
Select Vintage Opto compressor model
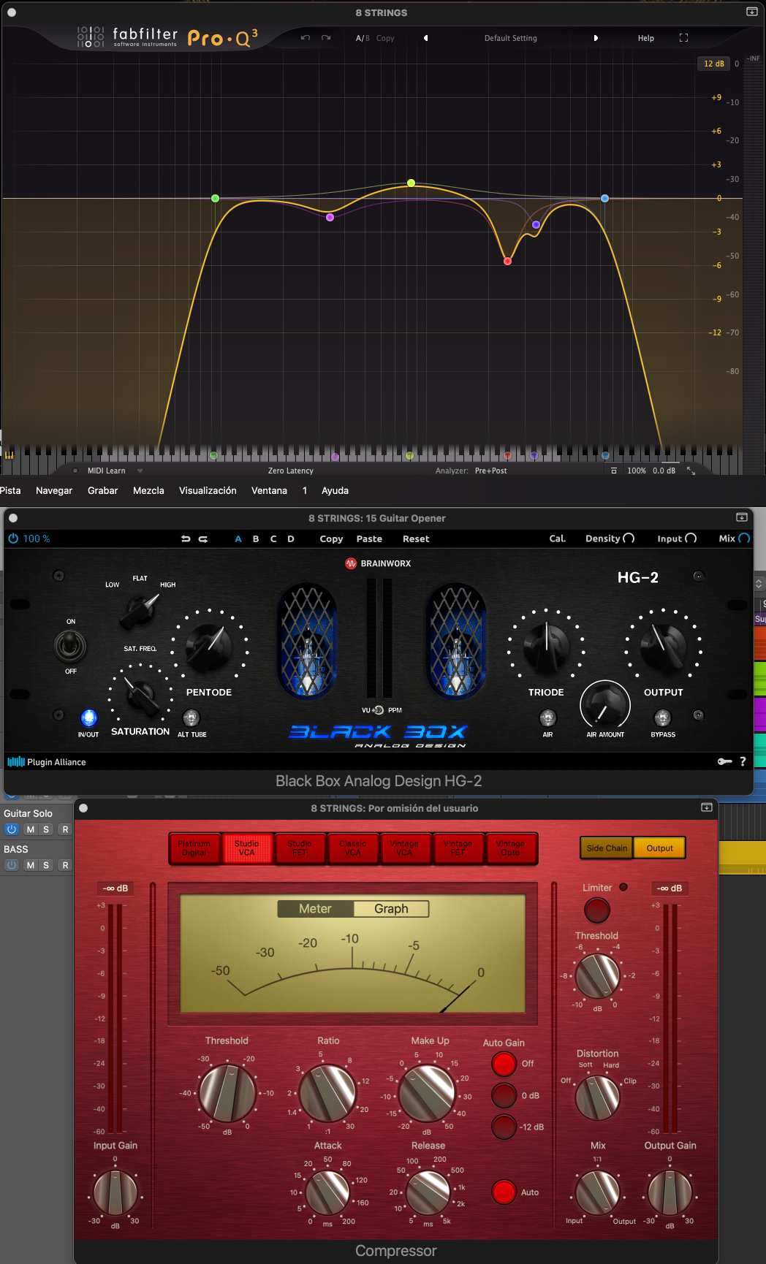coord(510,848)
